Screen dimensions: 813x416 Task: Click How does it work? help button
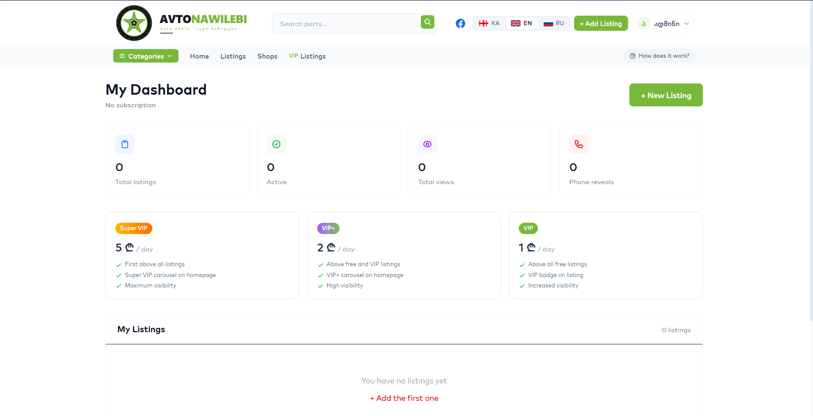(659, 56)
